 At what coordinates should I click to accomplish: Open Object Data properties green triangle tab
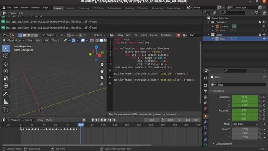pos(206,145)
